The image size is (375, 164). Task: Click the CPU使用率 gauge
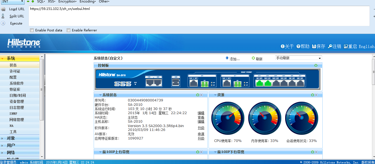(228, 118)
